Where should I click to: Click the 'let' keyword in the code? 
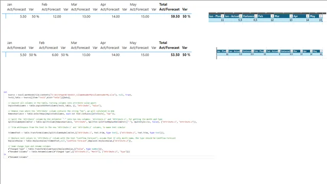tap(5, 92)
